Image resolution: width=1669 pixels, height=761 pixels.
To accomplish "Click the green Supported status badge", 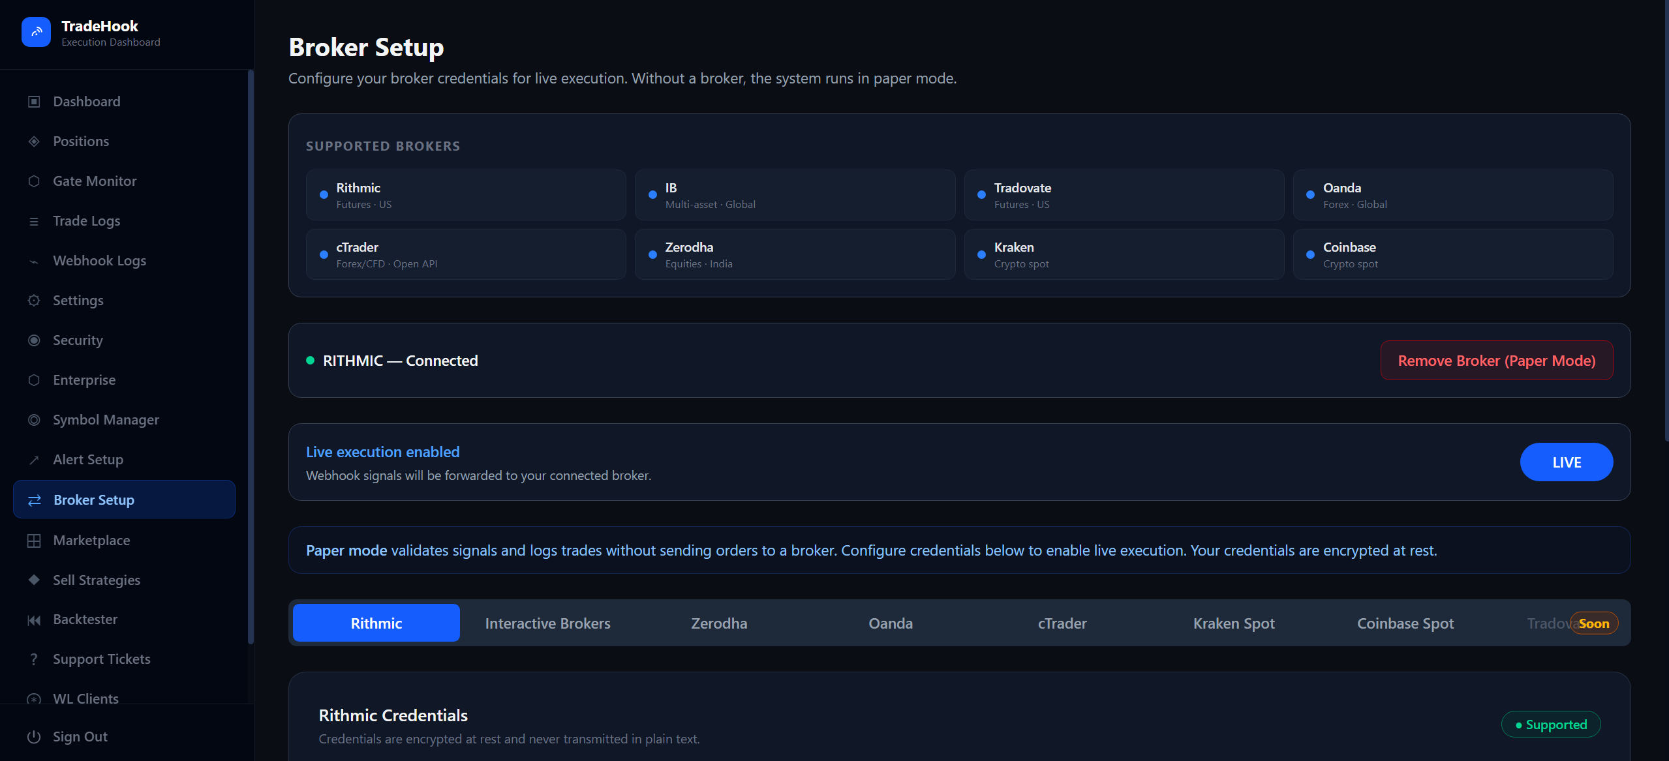I will 1551,724.
